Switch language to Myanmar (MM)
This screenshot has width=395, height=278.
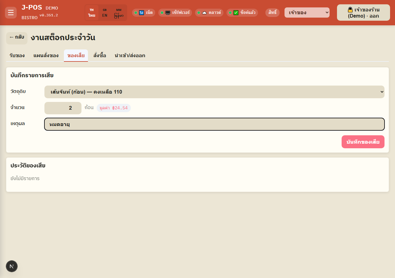coord(119,13)
